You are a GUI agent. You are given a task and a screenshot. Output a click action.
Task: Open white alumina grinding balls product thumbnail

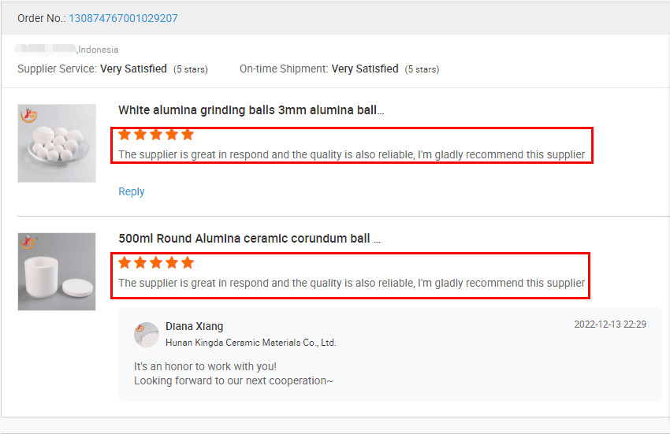click(x=57, y=143)
